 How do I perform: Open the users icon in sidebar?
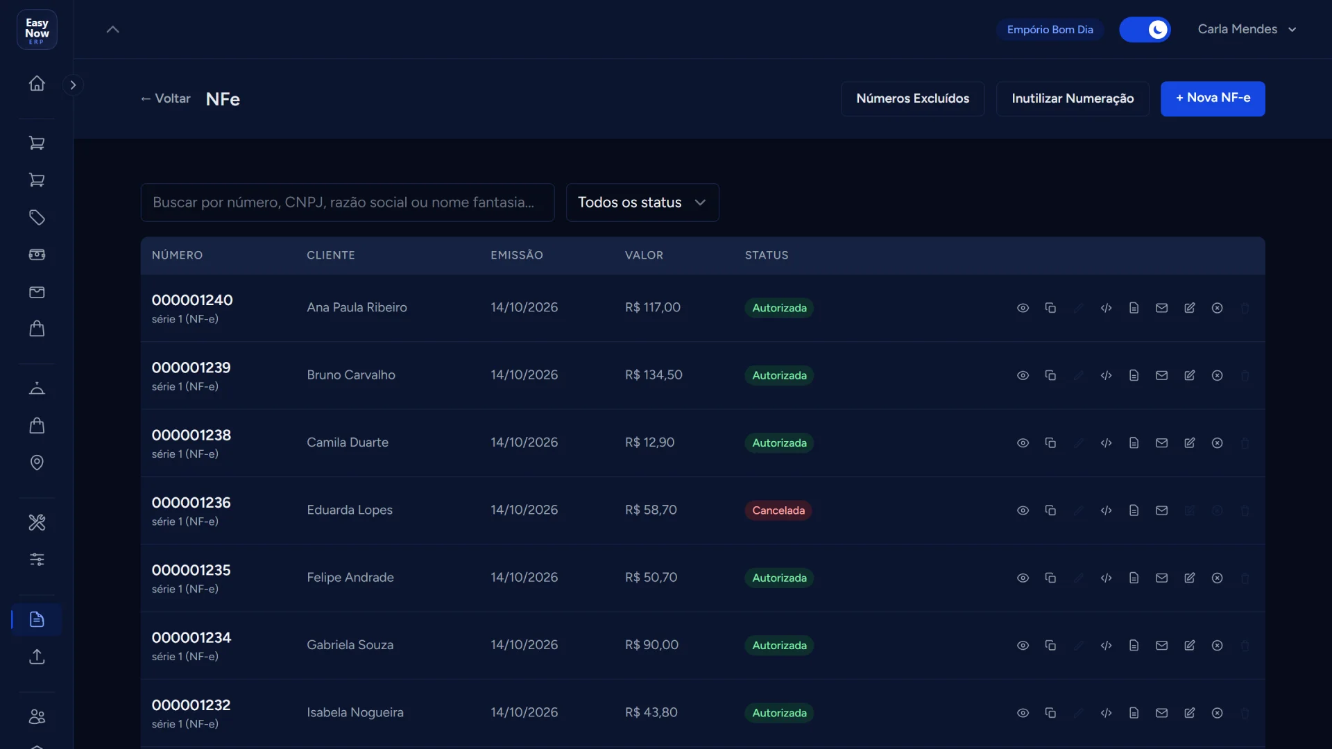(x=37, y=716)
